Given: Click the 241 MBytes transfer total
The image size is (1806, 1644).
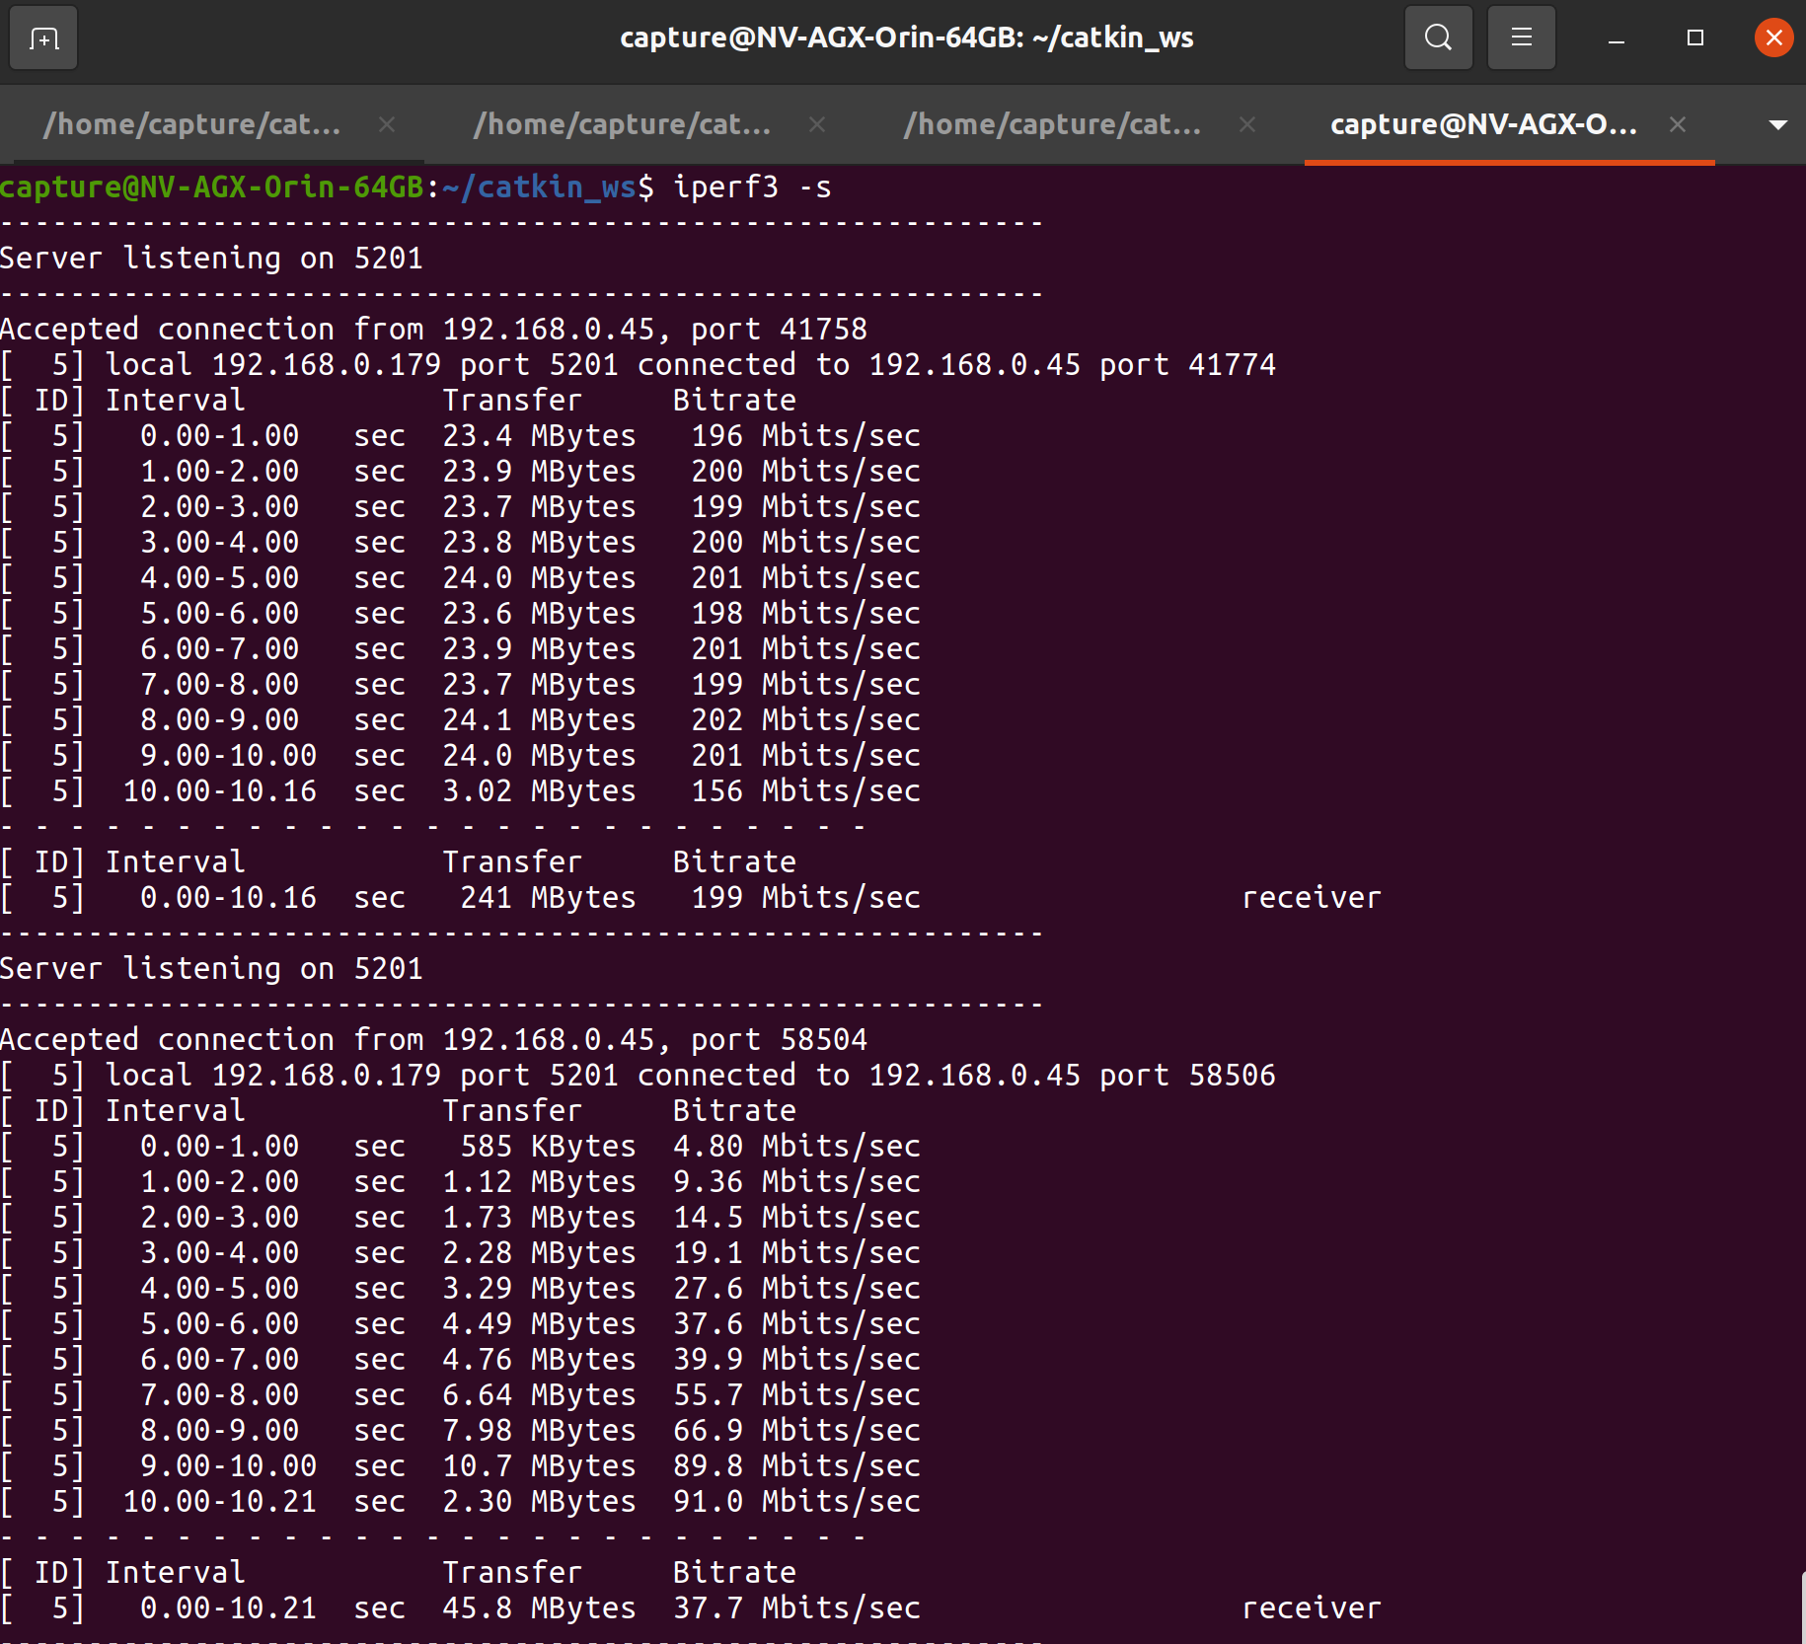Looking at the screenshot, I should tap(546, 897).
